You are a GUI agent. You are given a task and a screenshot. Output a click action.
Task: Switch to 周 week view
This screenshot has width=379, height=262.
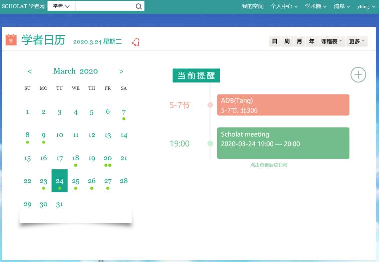[287, 41]
